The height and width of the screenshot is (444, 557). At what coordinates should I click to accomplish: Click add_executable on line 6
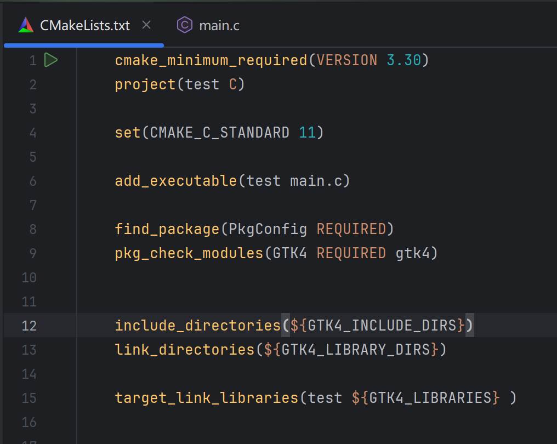click(176, 181)
